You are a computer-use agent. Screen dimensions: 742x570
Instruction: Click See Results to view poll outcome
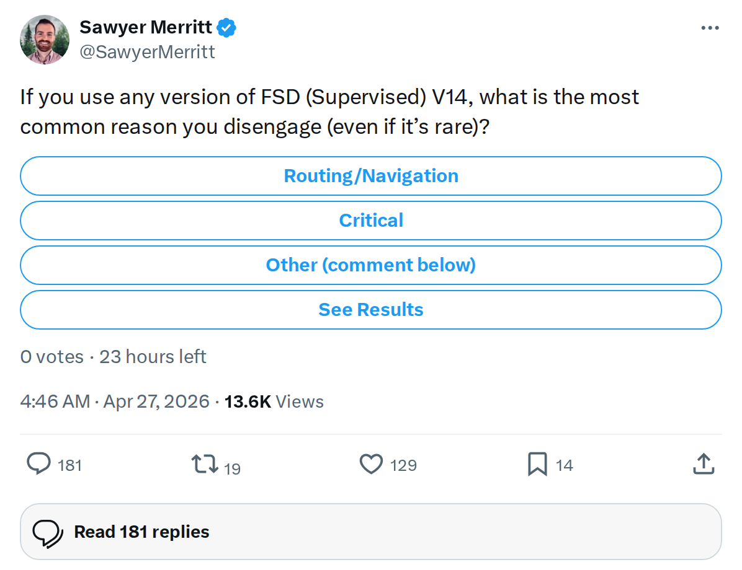(x=371, y=310)
